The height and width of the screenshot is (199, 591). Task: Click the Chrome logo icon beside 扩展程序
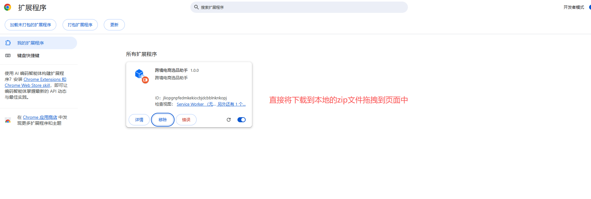click(8, 7)
